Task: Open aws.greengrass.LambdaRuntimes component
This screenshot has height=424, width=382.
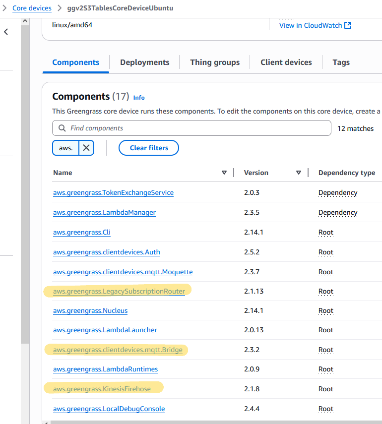Action: (105, 369)
